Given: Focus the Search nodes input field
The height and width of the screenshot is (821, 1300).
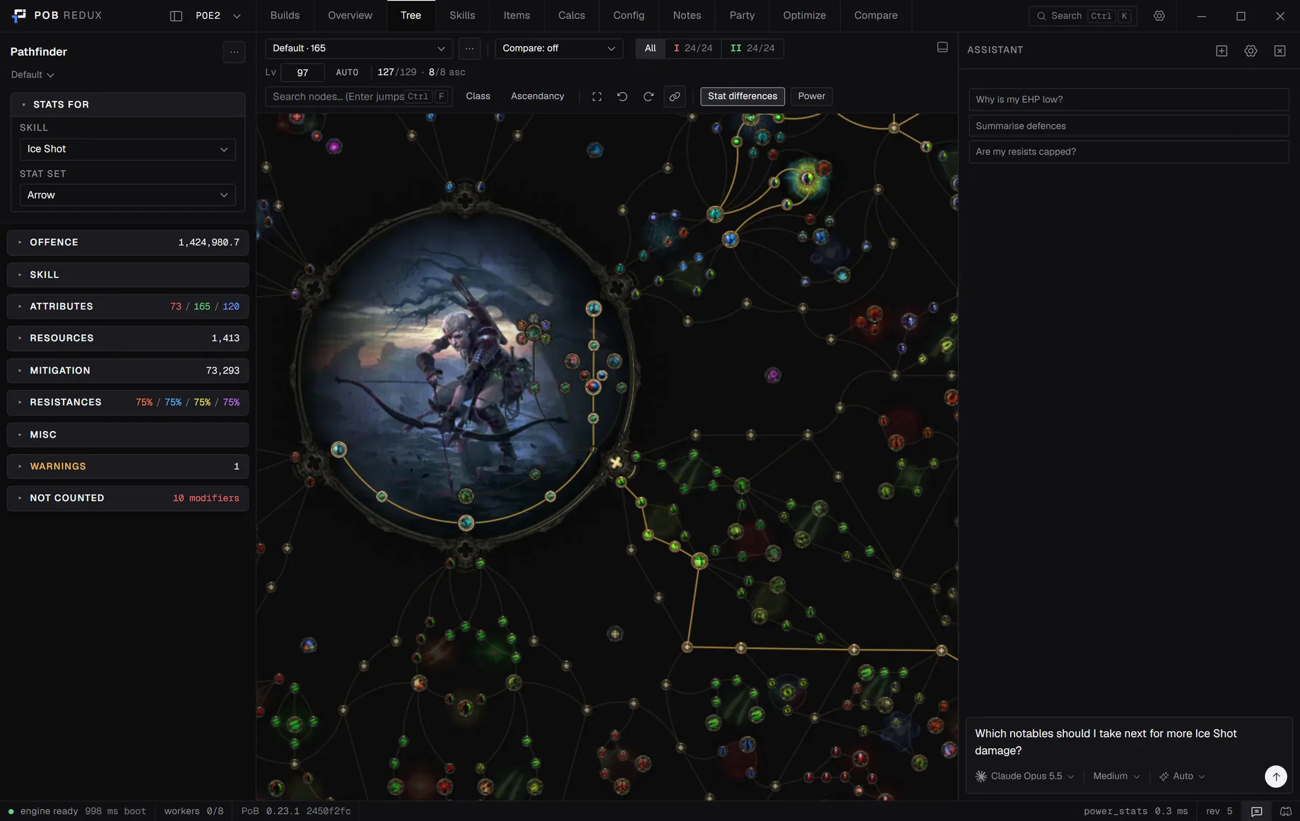Looking at the screenshot, I should point(359,97).
